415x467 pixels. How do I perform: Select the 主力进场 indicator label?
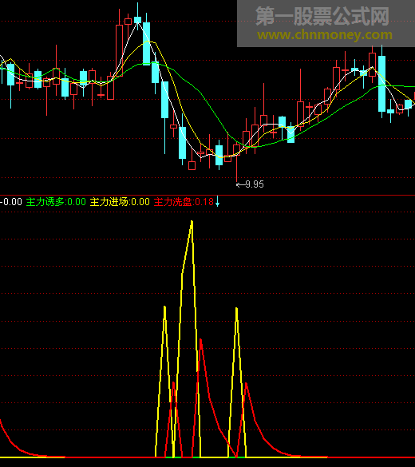point(120,202)
